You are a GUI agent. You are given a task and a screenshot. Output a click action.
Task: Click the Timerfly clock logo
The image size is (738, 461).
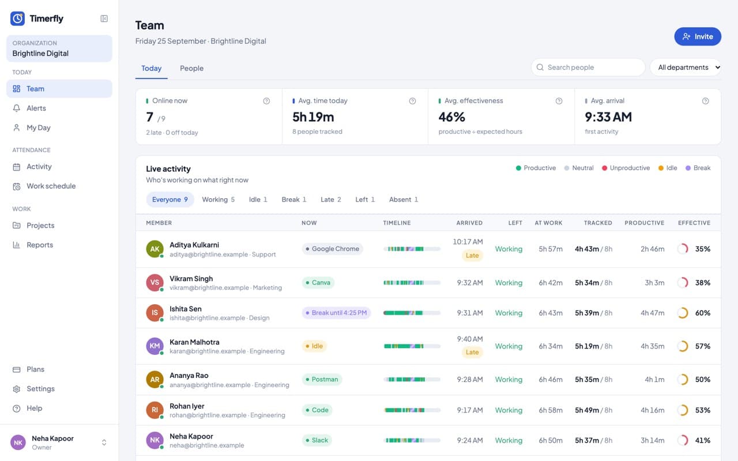click(17, 18)
